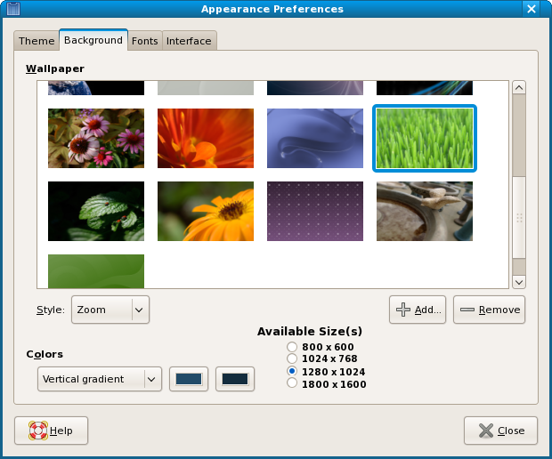Choose the stone bird sculpture wallpaper
This screenshot has width=552, height=459.
click(x=425, y=211)
